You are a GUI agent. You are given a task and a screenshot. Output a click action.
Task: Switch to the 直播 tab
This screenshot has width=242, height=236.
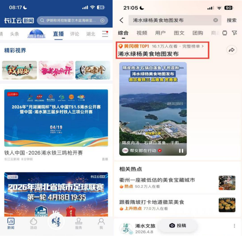point(58,34)
